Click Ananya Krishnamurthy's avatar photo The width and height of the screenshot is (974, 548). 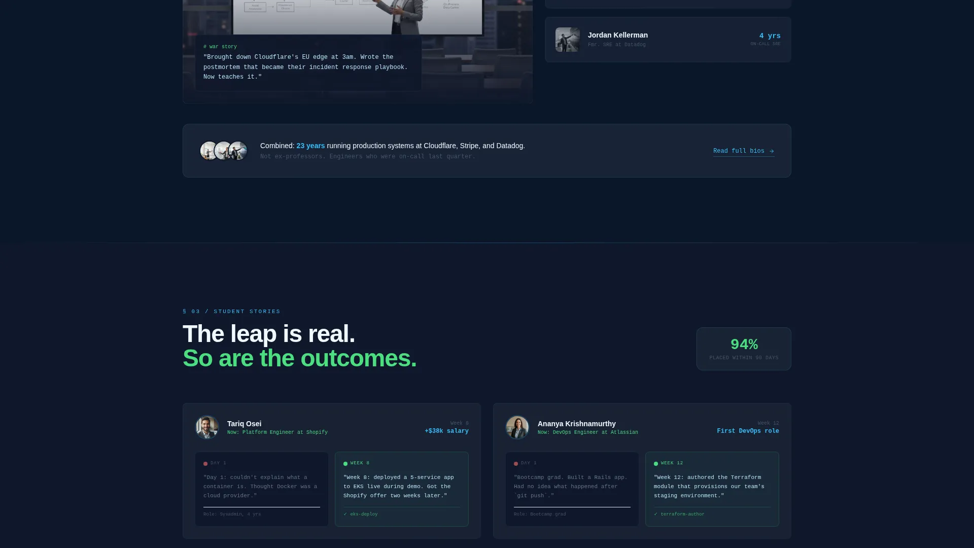tap(517, 427)
